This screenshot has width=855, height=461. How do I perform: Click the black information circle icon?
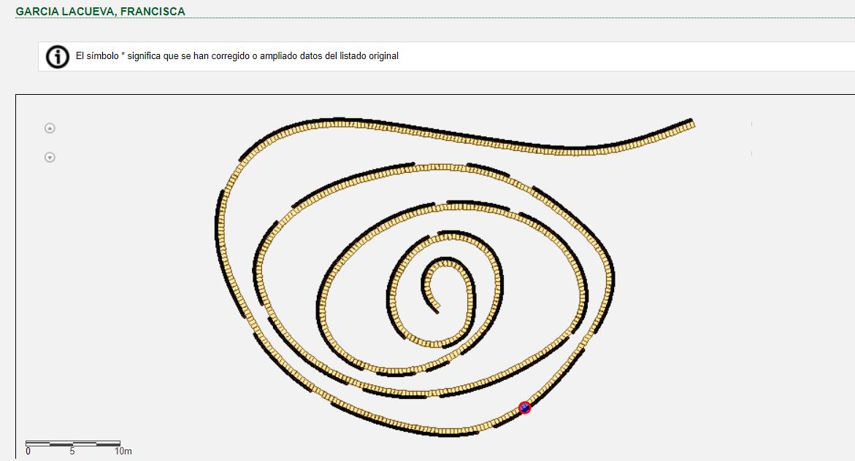coord(57,56)
